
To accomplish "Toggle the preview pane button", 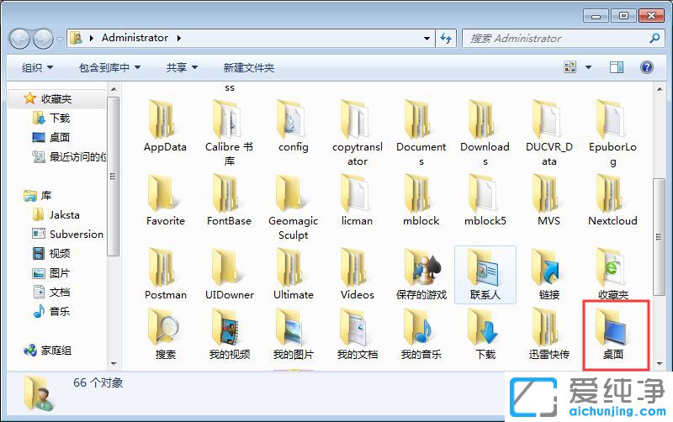I will 617,67.
